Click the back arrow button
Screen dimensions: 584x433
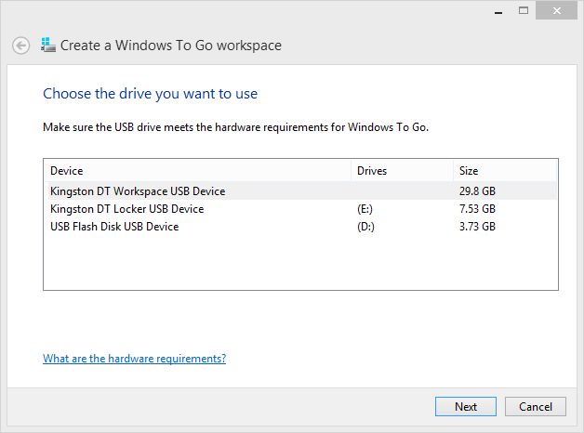pyautogui.click(x=20, y=46)
